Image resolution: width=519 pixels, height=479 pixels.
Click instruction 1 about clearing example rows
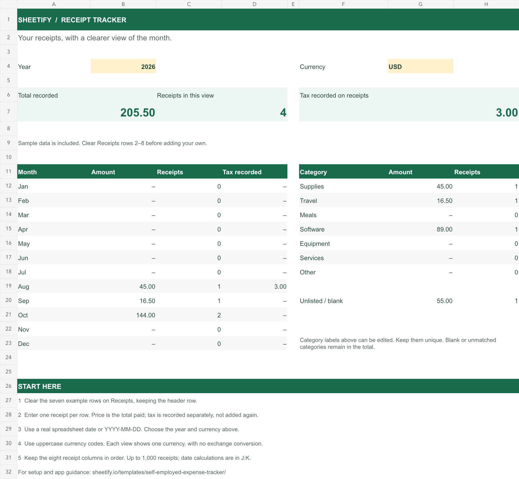click(x=108, y=401)
